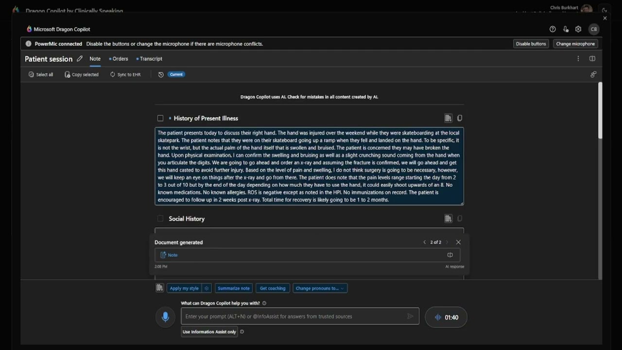The width and height of the screenshot is (622, 350).
Task: Click the Current version badge
Action: click(x=176, y=74)
